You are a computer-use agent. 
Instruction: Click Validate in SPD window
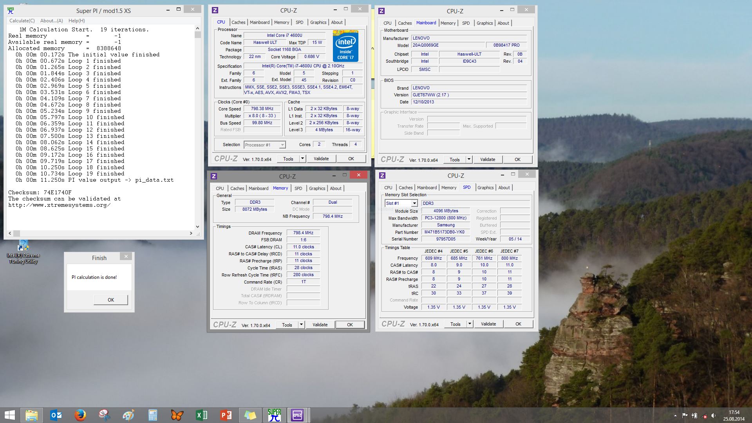tap(488, 324)
